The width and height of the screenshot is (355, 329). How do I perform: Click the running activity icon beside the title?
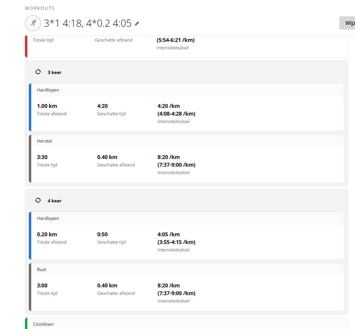click(32, 23)
